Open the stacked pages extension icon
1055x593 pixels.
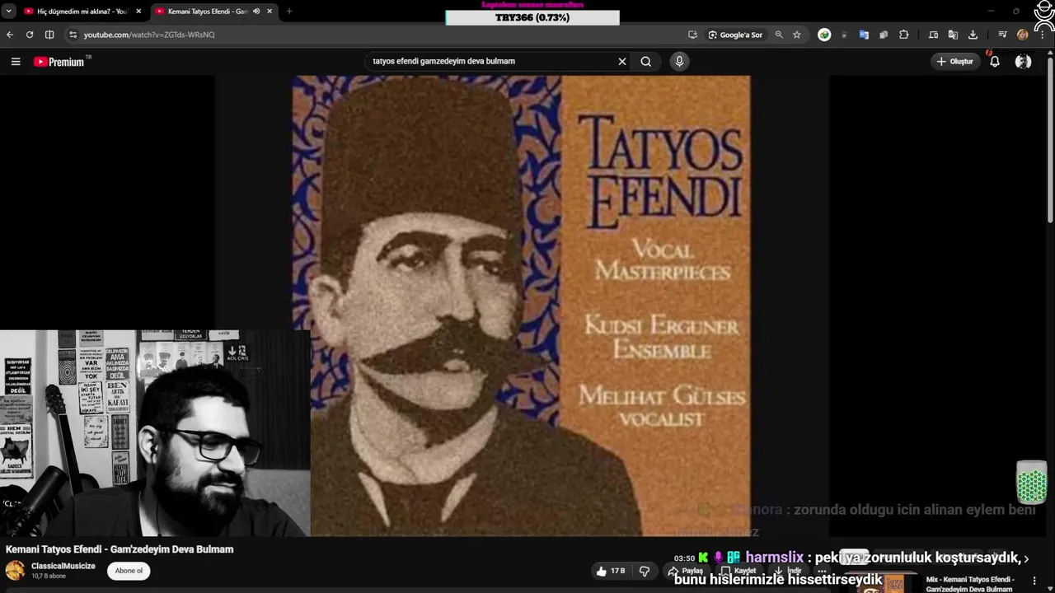(884, 35)
